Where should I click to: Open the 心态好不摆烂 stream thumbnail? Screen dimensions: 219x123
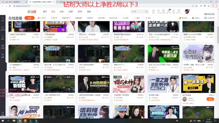[x=198, y=54]
